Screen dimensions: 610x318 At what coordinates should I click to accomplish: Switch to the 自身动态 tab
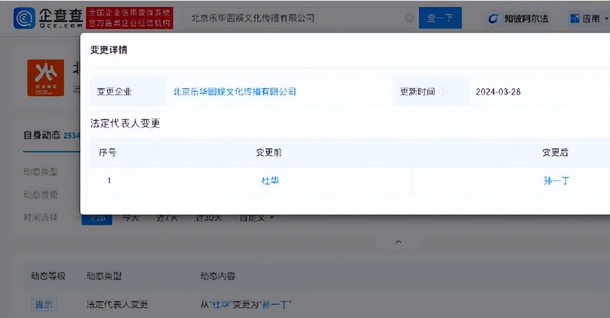pos(42,135)
